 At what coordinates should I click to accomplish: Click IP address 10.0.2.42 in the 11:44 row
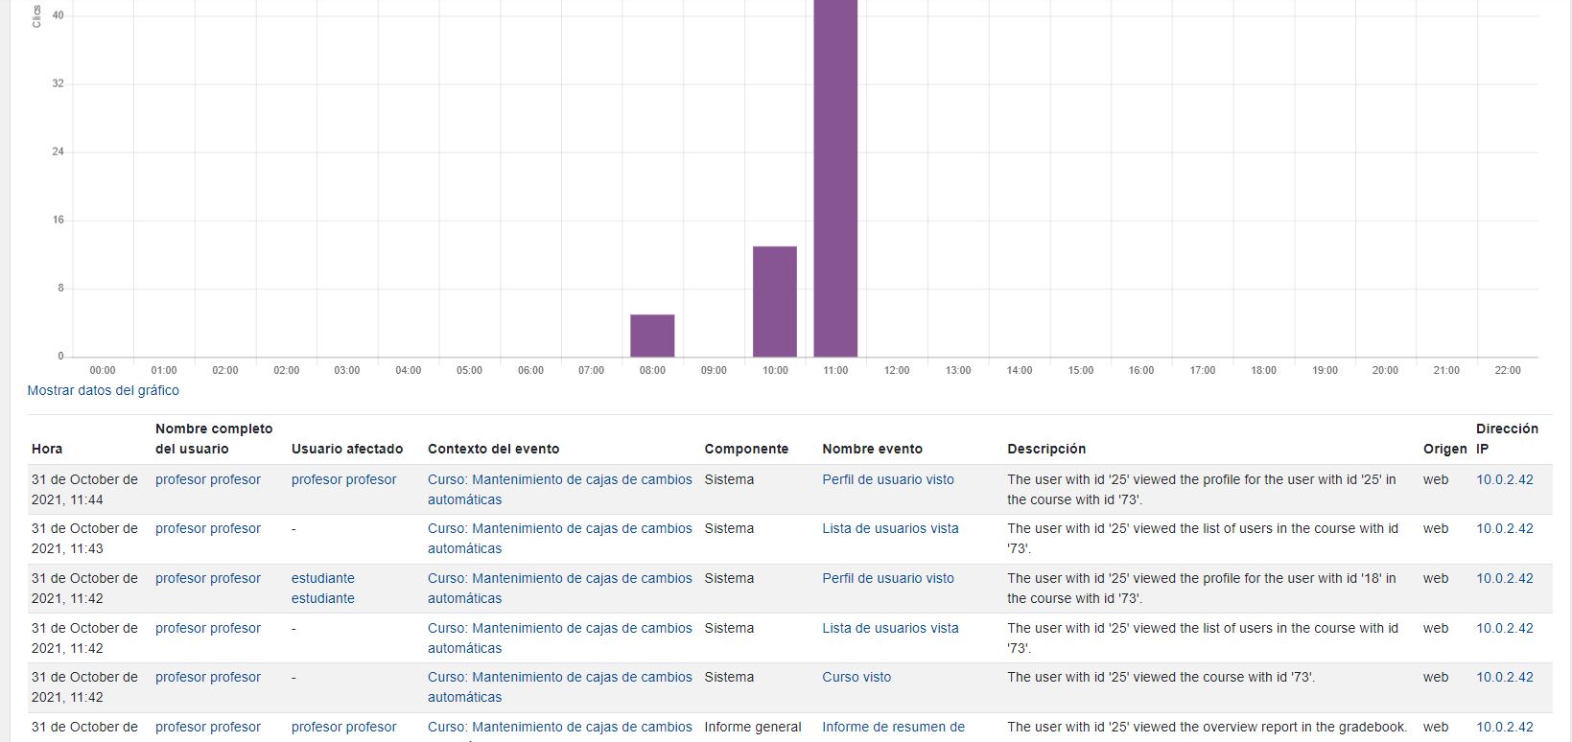1504,479
